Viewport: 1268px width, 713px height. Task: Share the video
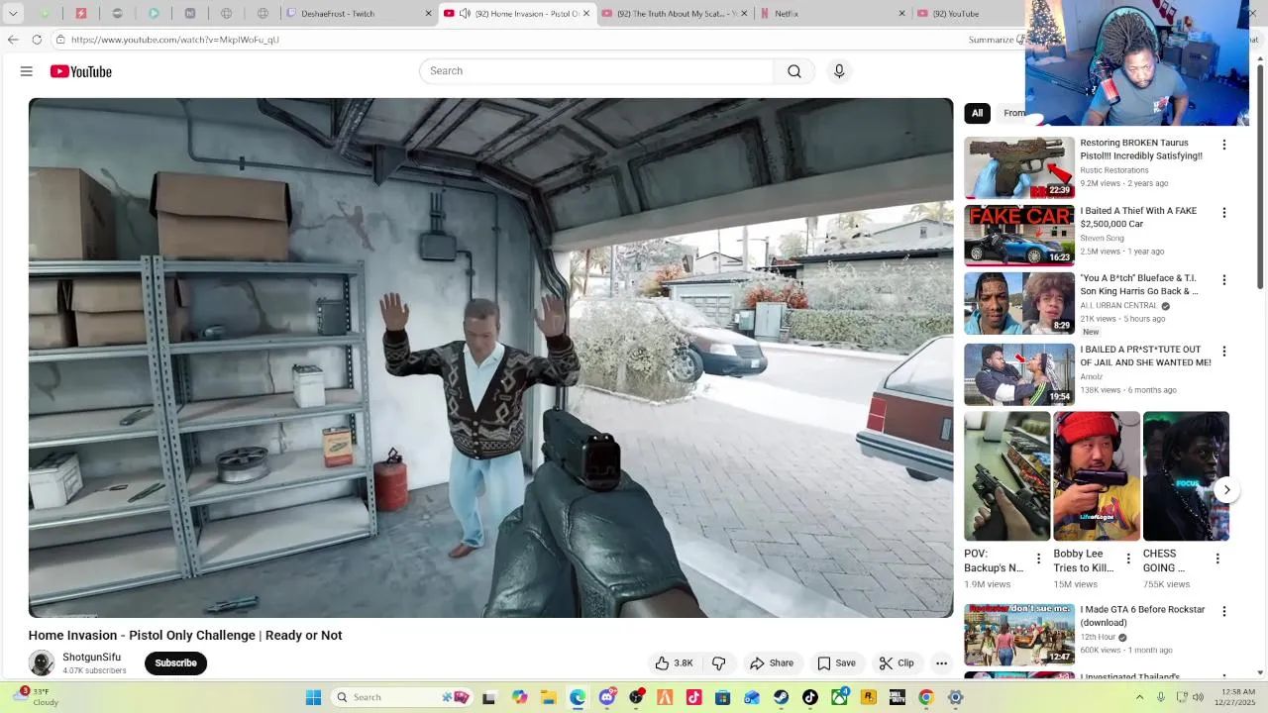click(x=772, y=663)
